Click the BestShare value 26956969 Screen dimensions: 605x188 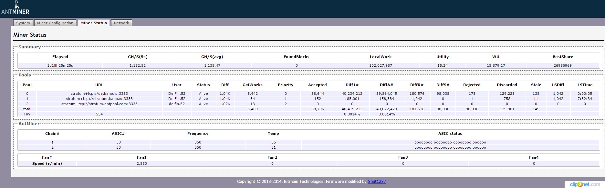563,65
